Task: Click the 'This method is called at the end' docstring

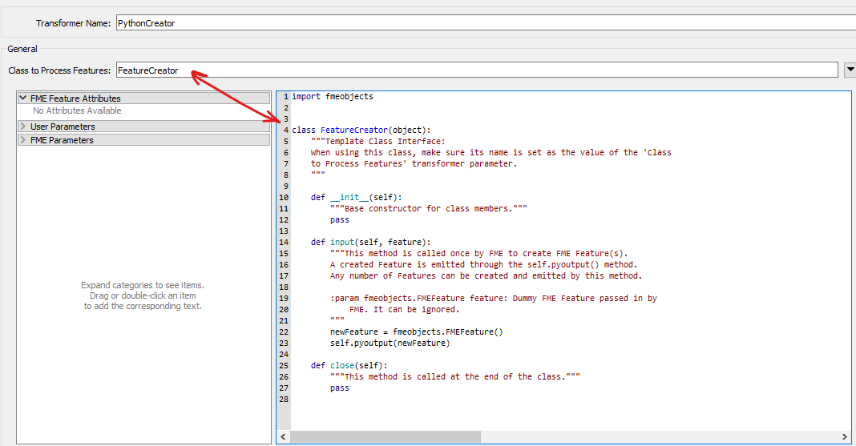Action: pyautogui.click(x=454, y=376)
